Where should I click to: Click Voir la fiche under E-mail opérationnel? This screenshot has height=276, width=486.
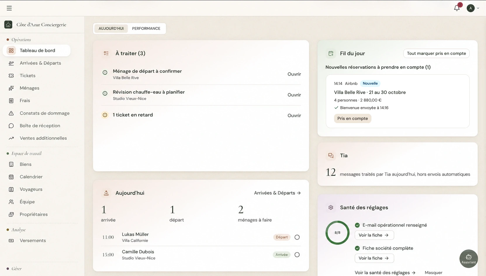374,235
